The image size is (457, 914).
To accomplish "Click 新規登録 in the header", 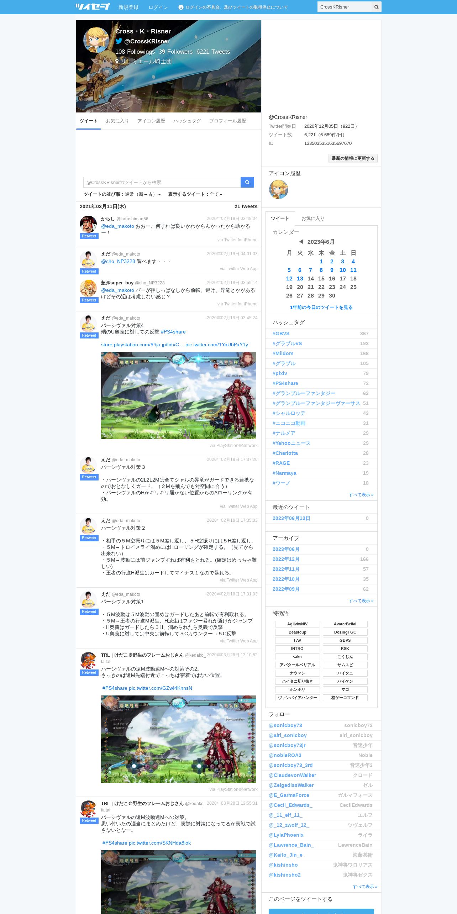I will coord(128,7).
